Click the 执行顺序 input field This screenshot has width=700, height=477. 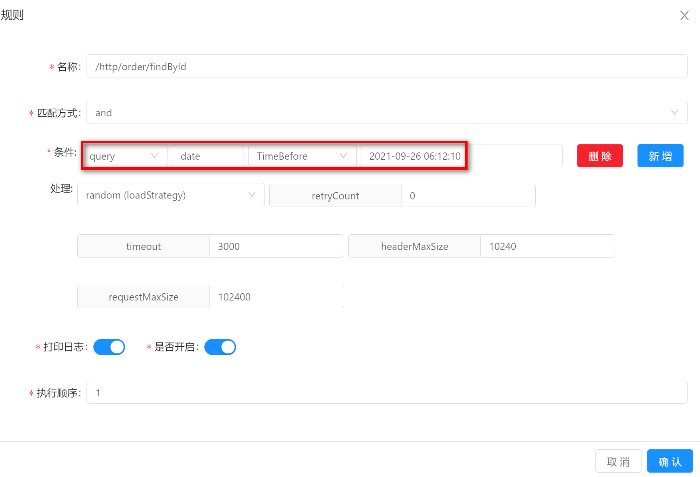tap(387, 392)
